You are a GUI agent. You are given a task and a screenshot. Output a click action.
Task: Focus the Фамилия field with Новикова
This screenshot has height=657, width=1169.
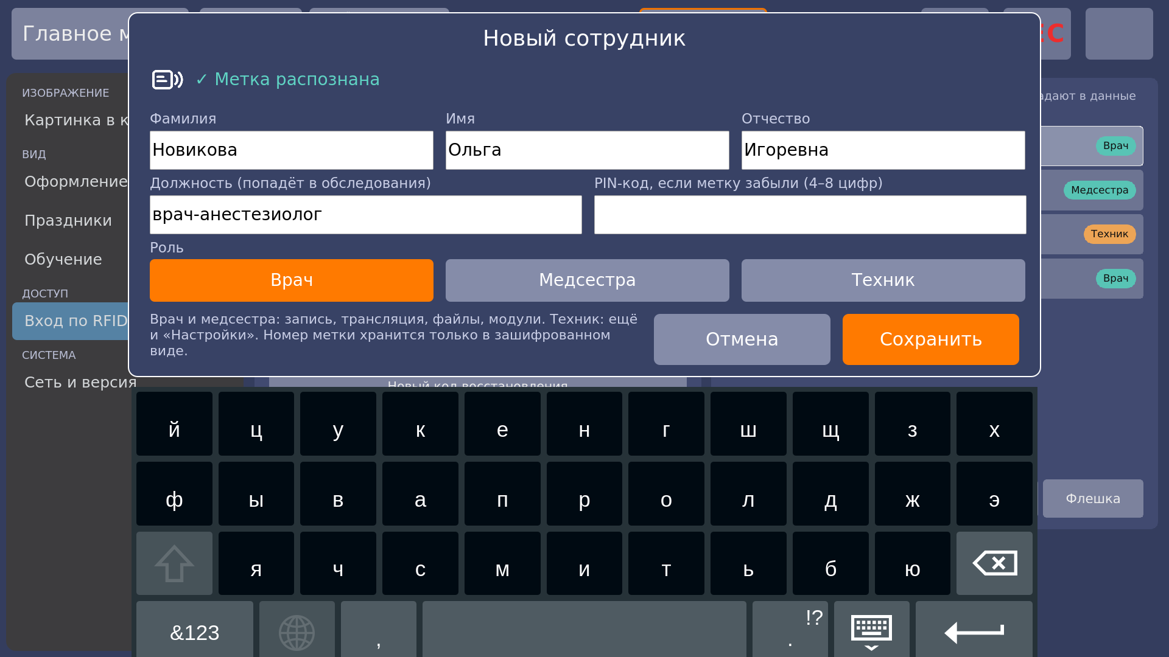pos(292,150)
